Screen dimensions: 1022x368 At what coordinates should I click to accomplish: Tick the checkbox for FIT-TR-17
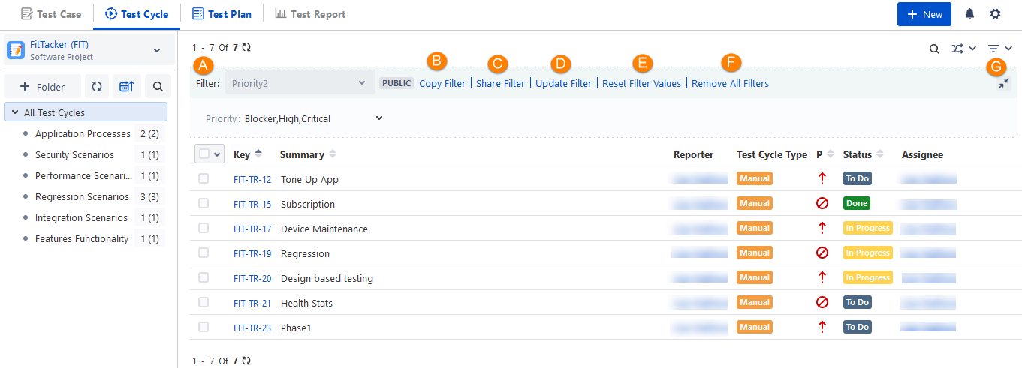point(203,229)
